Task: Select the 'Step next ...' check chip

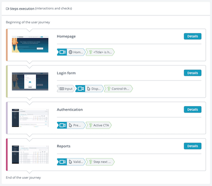Action: [x=100, y=162]
